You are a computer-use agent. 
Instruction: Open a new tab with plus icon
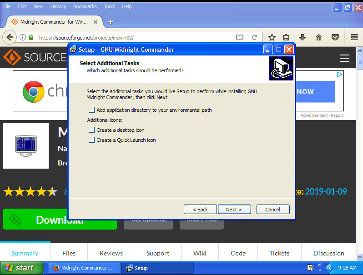pos(111,22)
